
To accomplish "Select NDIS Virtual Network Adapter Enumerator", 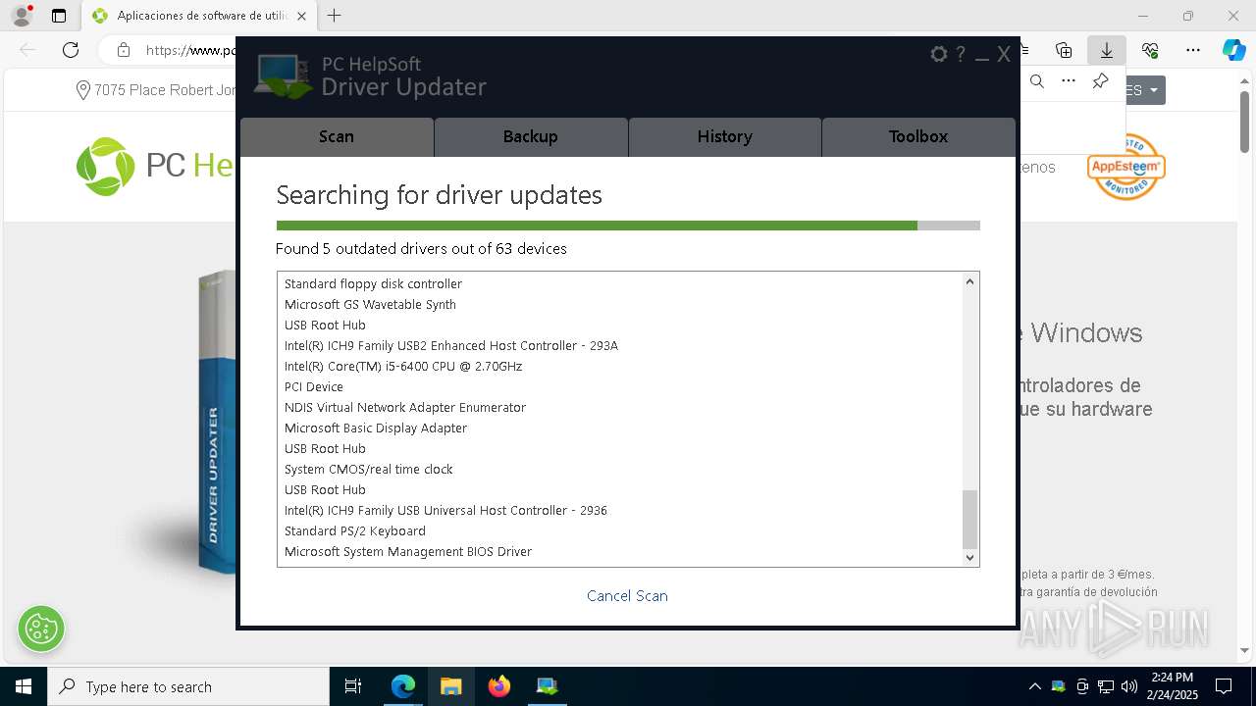I will click(405, 407).
